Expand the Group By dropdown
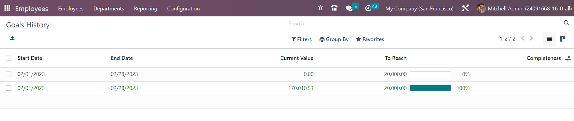The image size is (574, 121). [x=334, y=39]
